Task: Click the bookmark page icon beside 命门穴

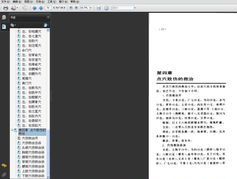Action: [x=19, y=50]
